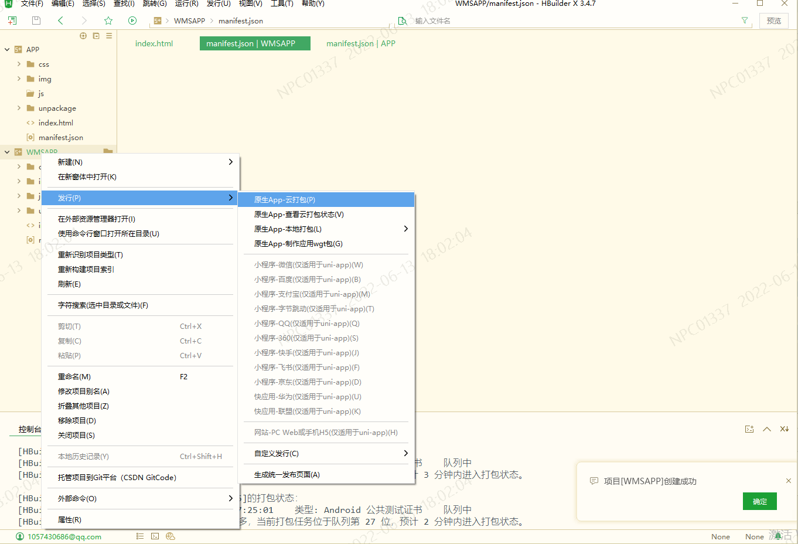Click the star bookmark icon in the toolbar
Screen dimensions: 798x544
click(108, 21)
